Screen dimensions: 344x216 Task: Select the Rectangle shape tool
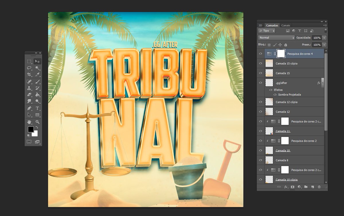(37, 115)
